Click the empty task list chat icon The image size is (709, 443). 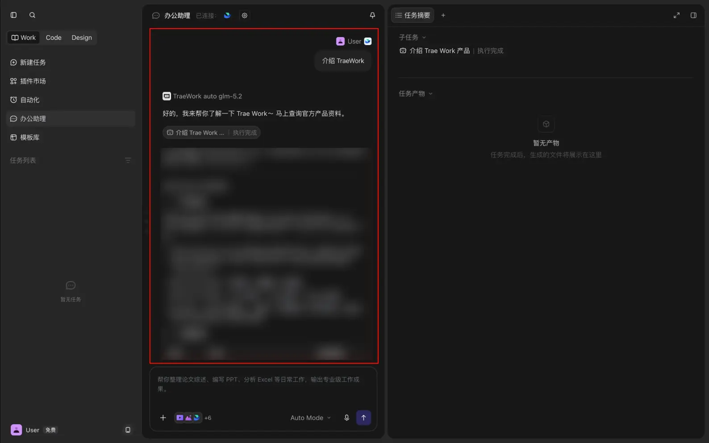click(x=71, y=285)
